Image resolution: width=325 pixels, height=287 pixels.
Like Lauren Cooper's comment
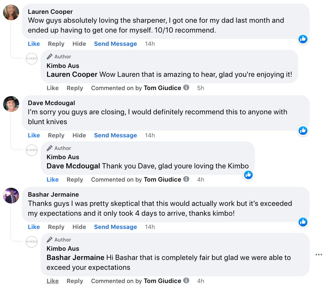34,44
